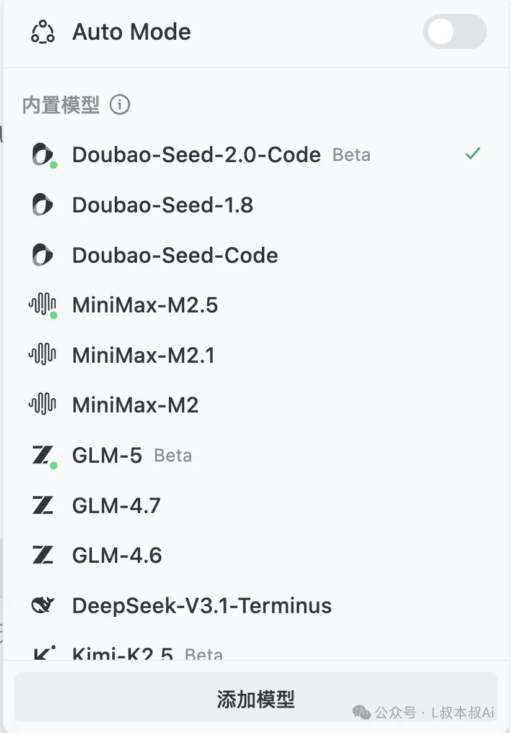
Task: Choose MiniMax-M2.1 from the model list
Action: 143,355
